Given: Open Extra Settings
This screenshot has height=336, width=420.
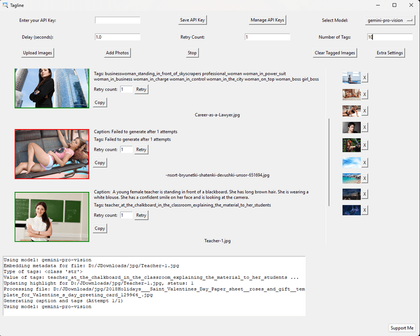Looking at the screenshot, I should [x=390, y=53].
